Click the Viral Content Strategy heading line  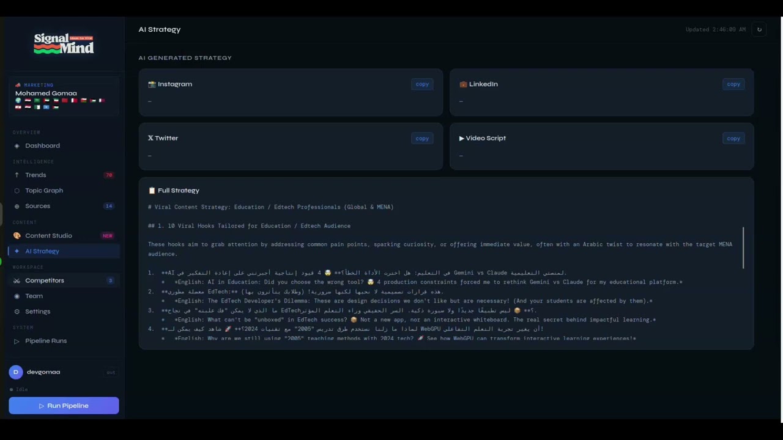point(270,207)
